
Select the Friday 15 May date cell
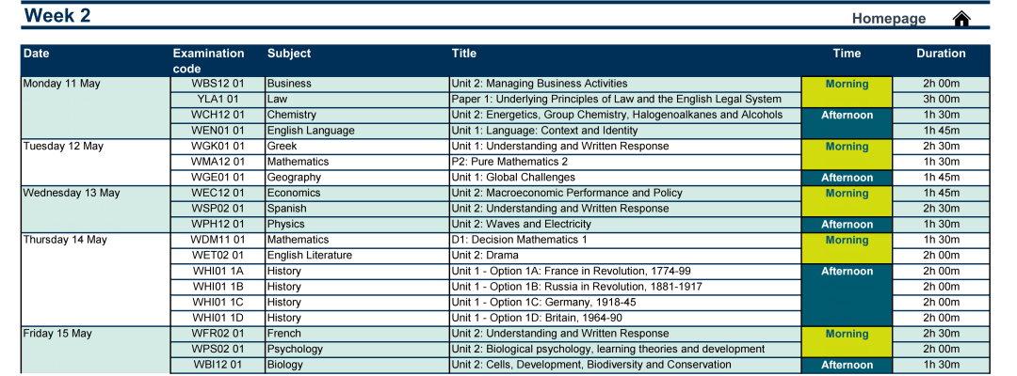pos(57,334)
